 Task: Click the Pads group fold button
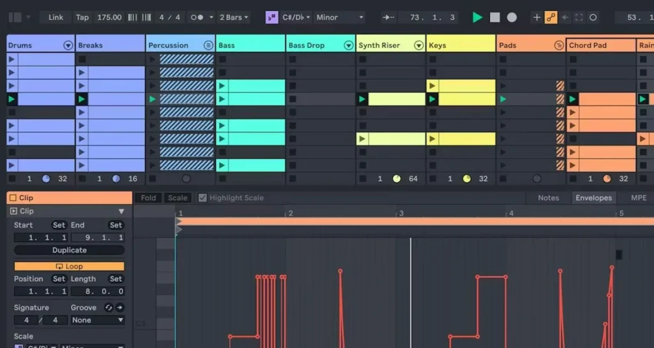[x=559, y=45]
